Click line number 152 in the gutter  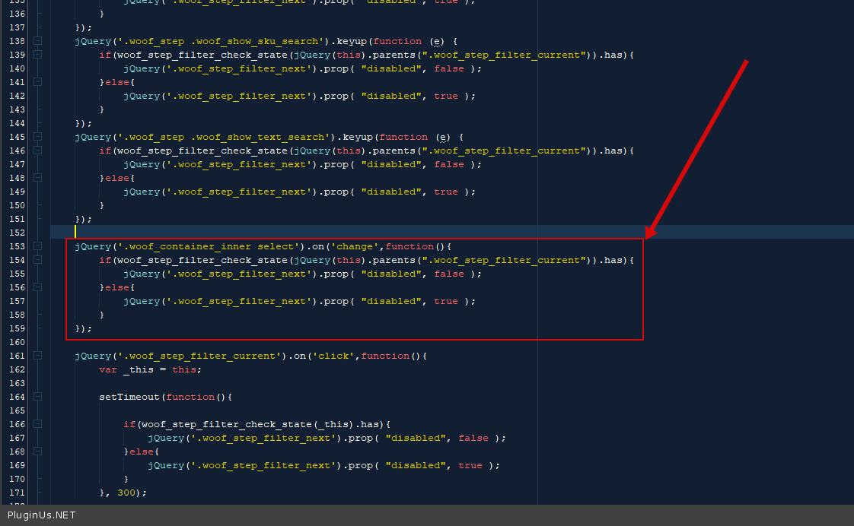pos(17,233)
